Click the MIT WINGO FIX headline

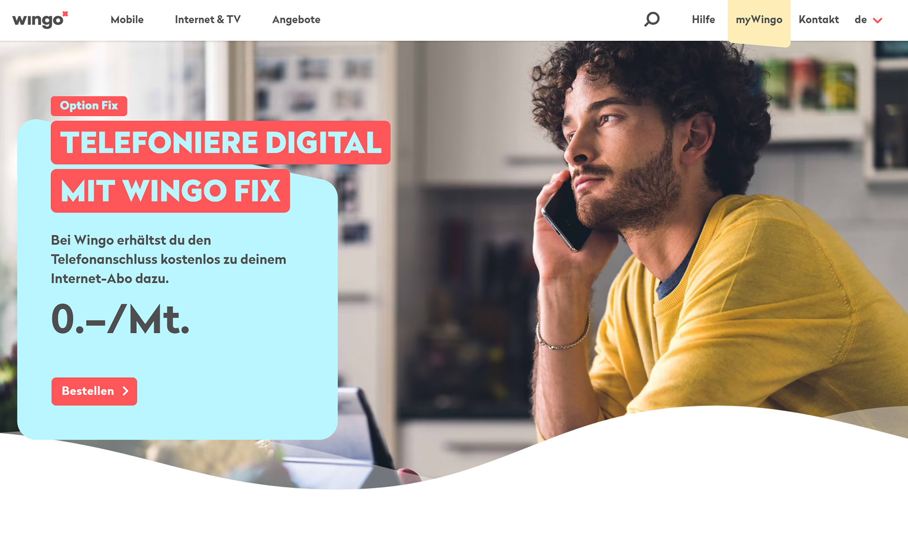[170, 191]
